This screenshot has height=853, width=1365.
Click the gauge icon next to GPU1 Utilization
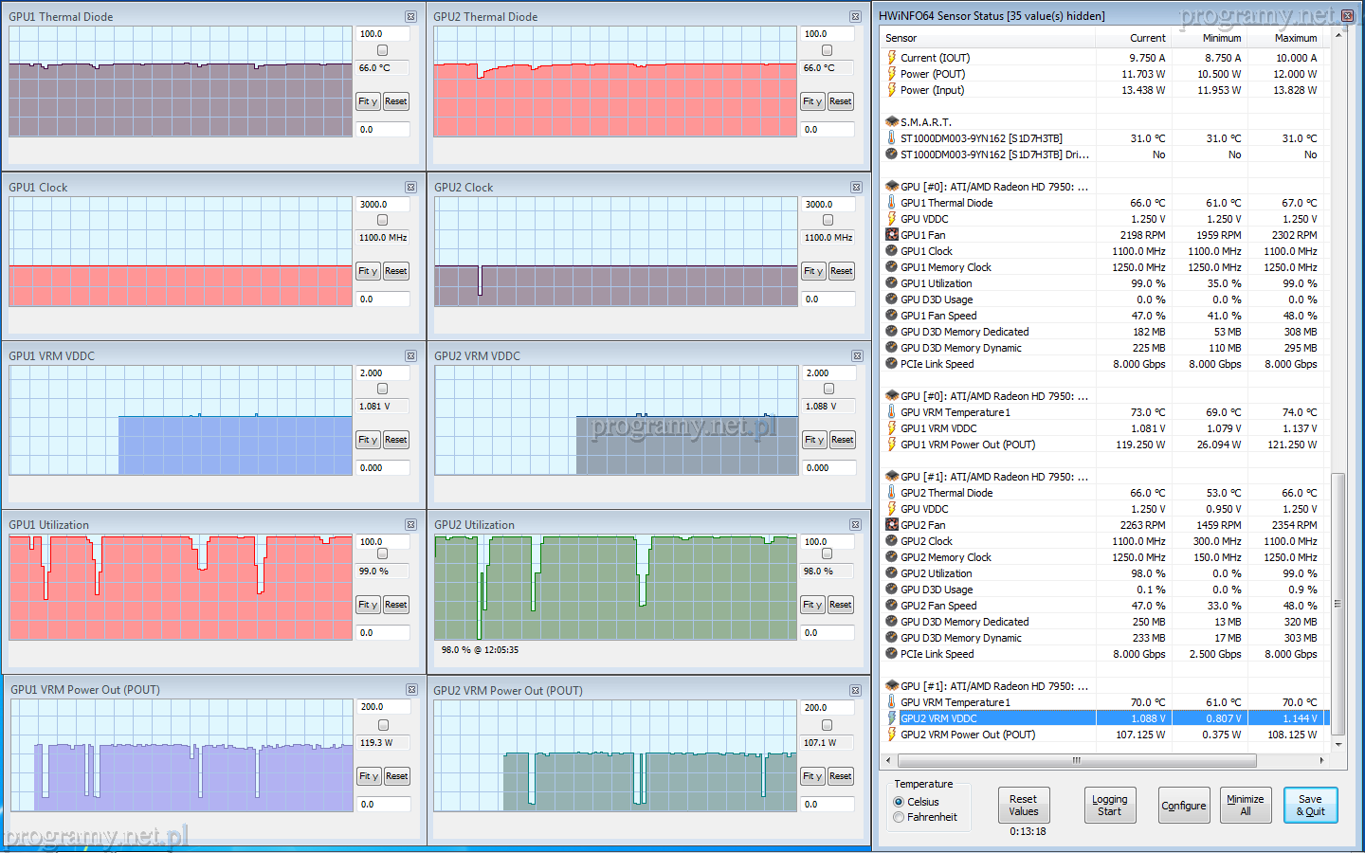(x=891, y=283)
